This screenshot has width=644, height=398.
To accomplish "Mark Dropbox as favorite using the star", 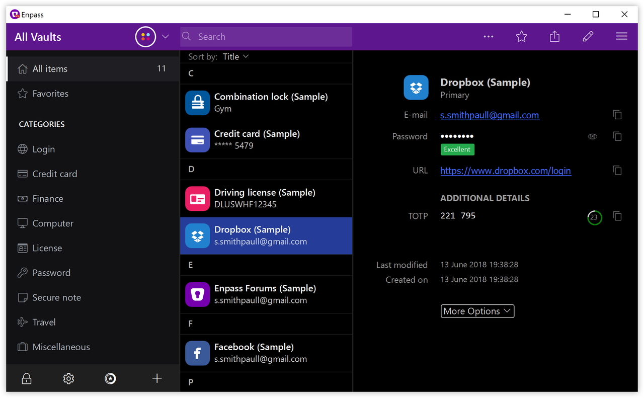I will (521, 36).
